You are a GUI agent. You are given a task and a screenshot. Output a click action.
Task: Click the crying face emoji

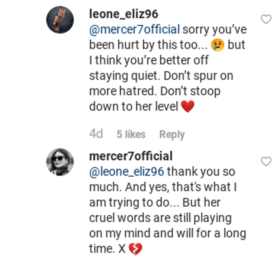point(218,45)
